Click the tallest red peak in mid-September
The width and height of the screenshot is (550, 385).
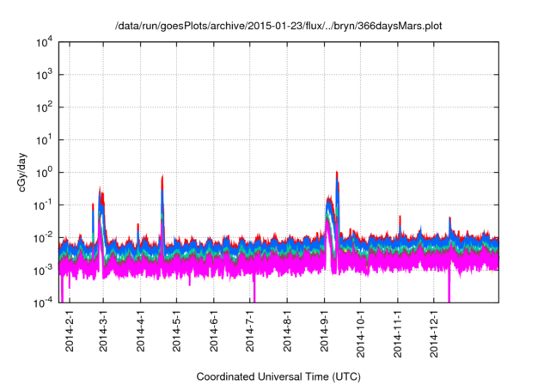point(337,172)
